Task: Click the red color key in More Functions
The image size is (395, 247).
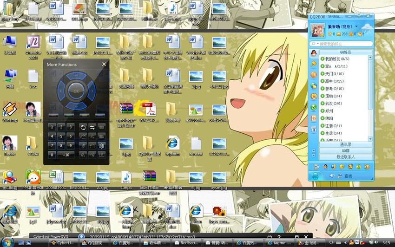Action: coord(53,115)
